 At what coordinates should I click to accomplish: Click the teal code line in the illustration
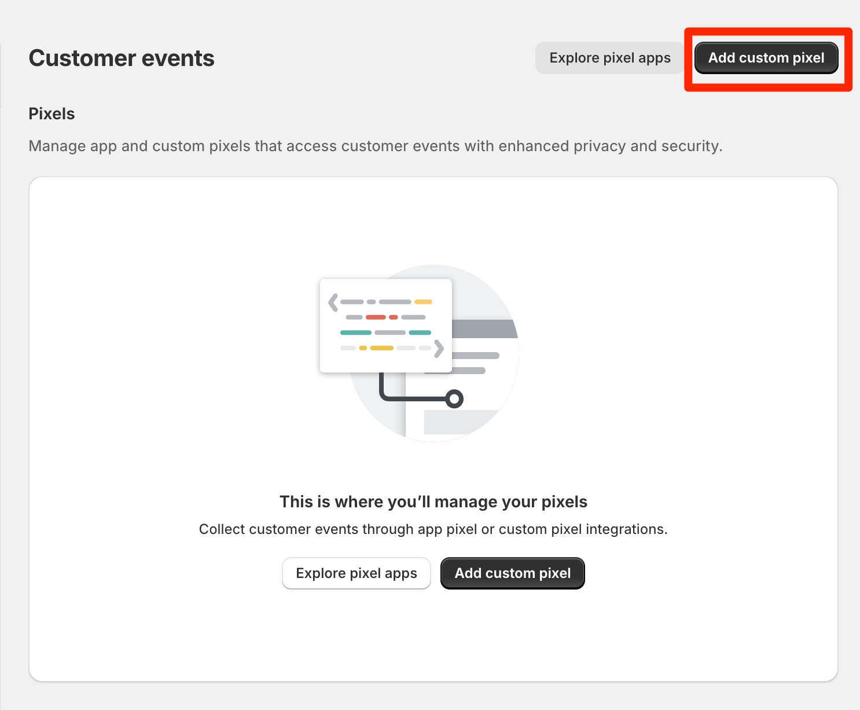(x=356, y=332)
